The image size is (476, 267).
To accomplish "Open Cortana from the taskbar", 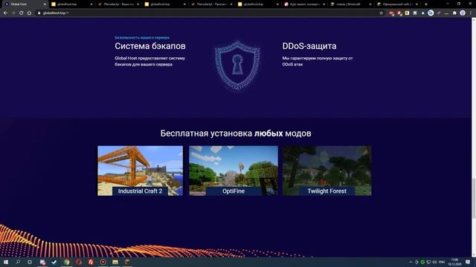I will click(x=30, y=262).
